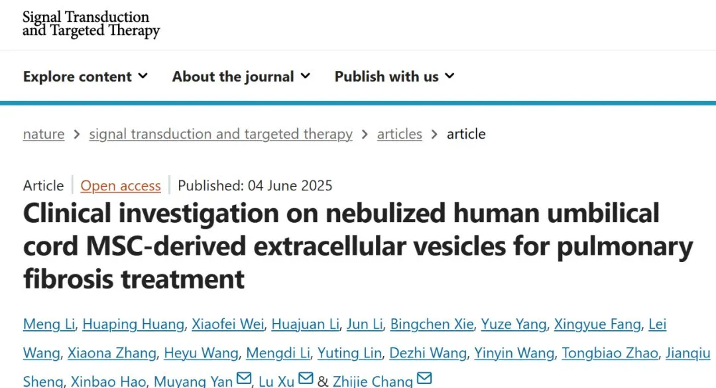Click envelope icon next to Lu Xu

(306, 379)
